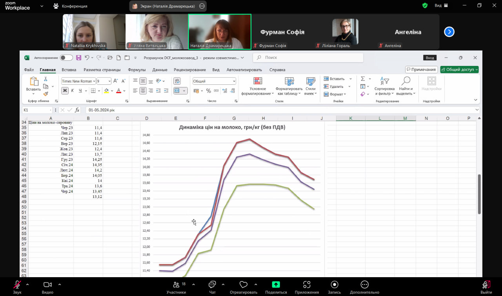The width and height of the screenshot is (502, 296).
Task: Toggle align text left
Action: (x=135, y=91)
